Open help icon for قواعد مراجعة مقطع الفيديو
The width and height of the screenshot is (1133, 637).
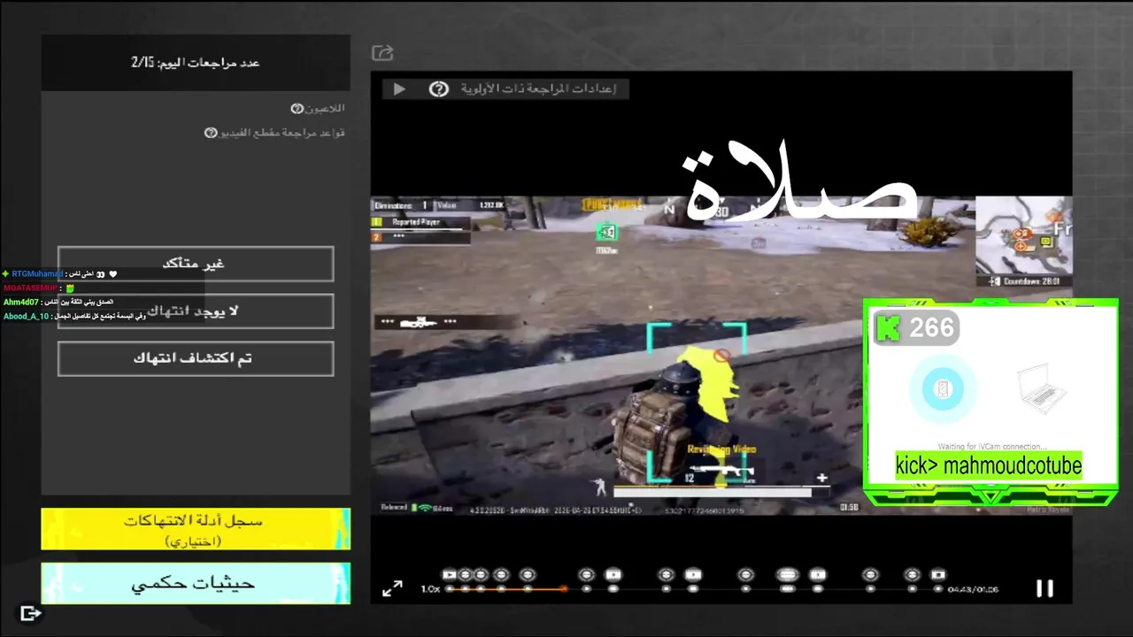(211, 133)
